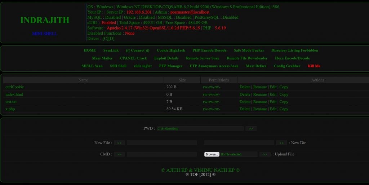
Task: Open the Hexa Encode/Decode page
Action: pyautogui.click(x=292, y=58)
